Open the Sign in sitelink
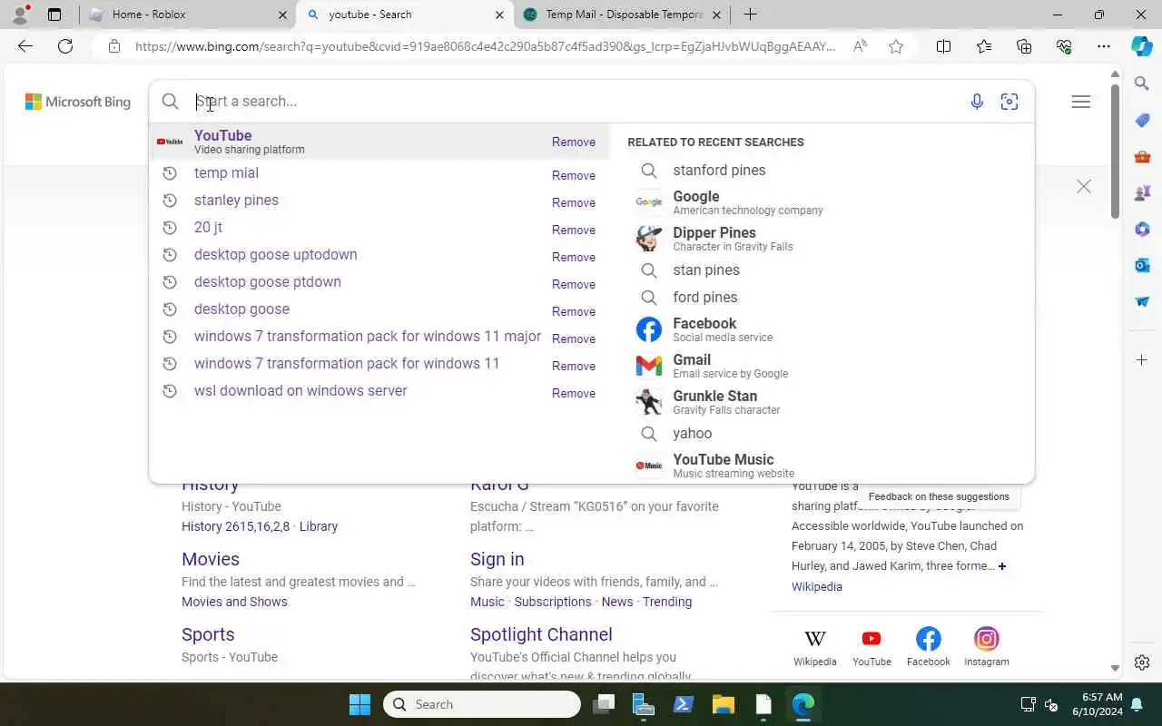Image resolution: width=1162 pixels, height=726 pixels. 497,559
